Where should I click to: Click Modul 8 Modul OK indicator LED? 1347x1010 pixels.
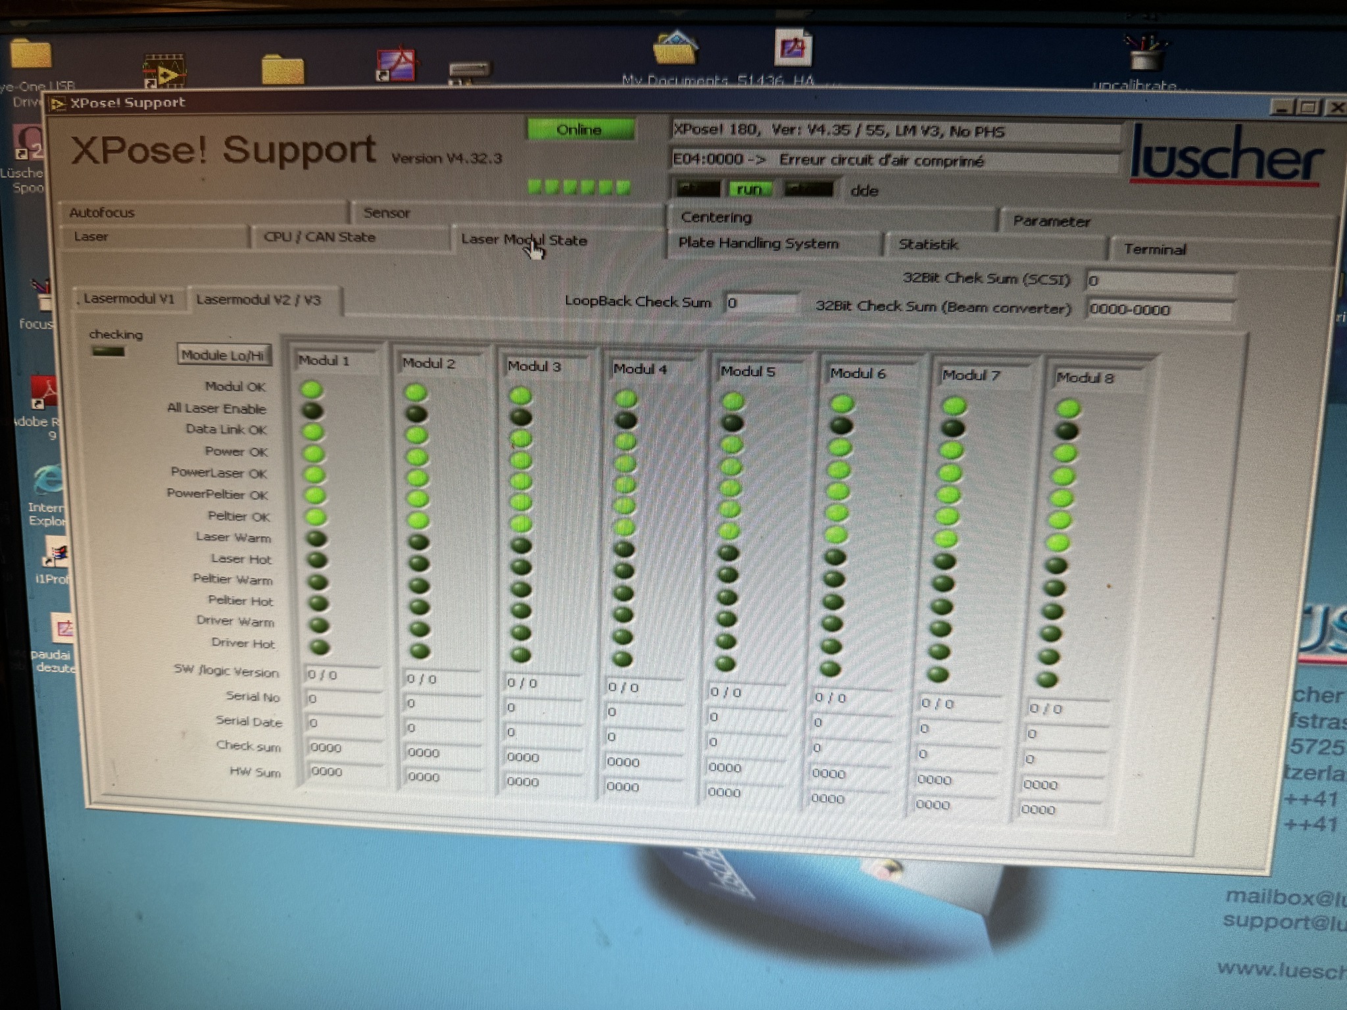pos(1068,409)
